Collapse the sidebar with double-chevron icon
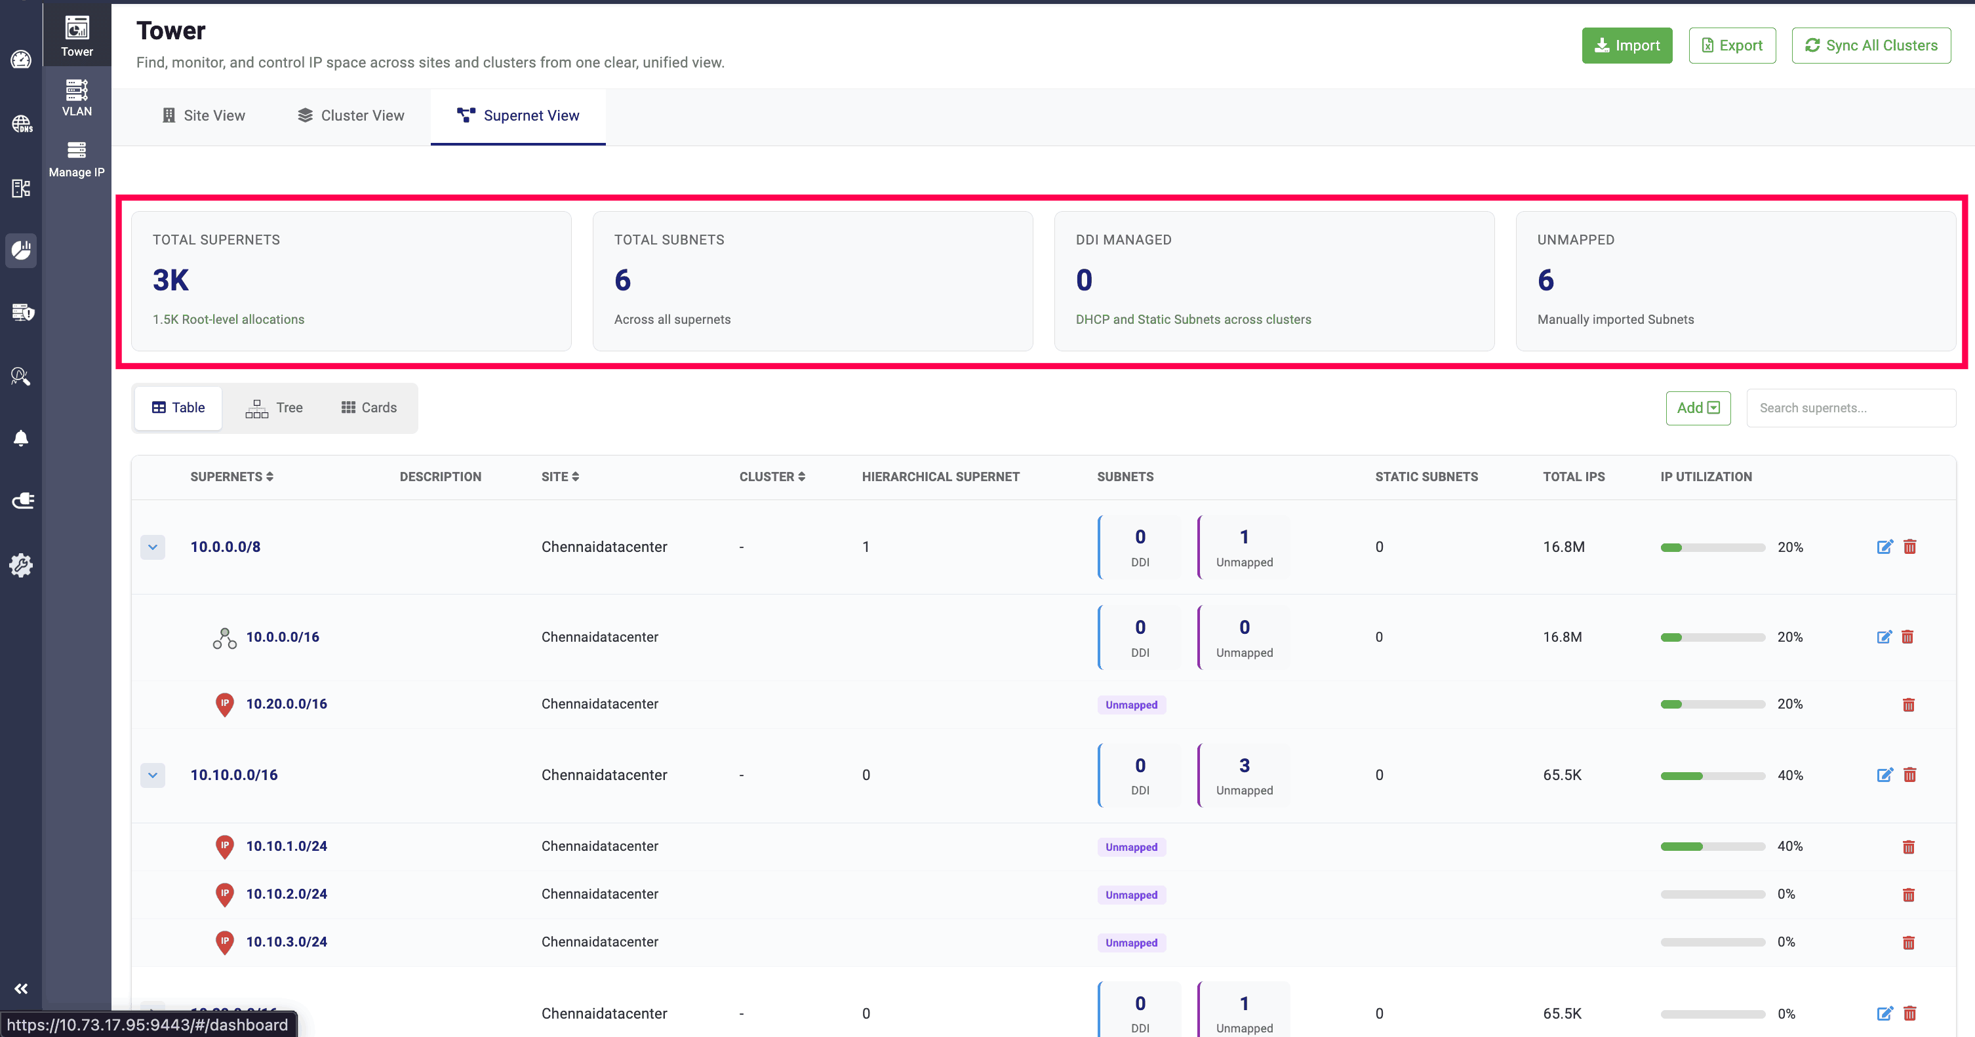Screen dimensions: 1975x1037 pyautogui.click(x=21, y=988)
